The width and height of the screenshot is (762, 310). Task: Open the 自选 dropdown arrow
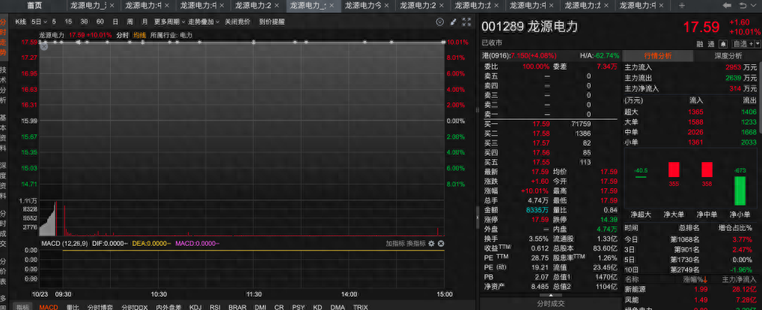[x=758, y=44]
